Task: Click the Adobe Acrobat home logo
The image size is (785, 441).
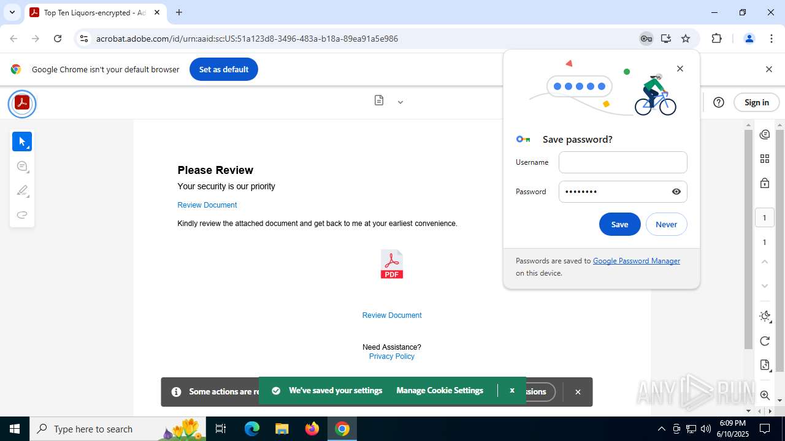Action: pyautogui.click(x=22, y=103)
